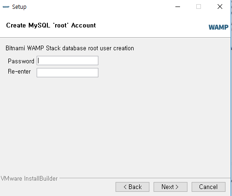The height and width of the screenshot is (196, 232).
Task: Click the 'Bitnami WAMP Stack database' description text
Action: coord(70,48)
